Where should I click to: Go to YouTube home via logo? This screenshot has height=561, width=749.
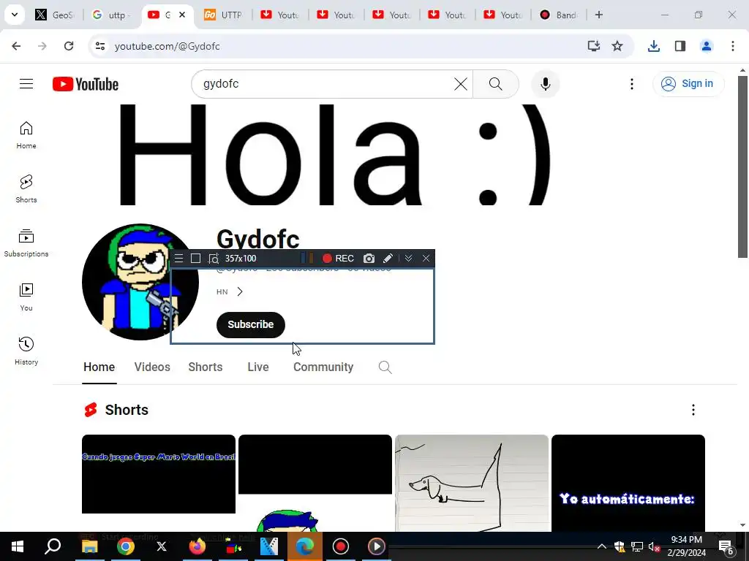point(86,85)
